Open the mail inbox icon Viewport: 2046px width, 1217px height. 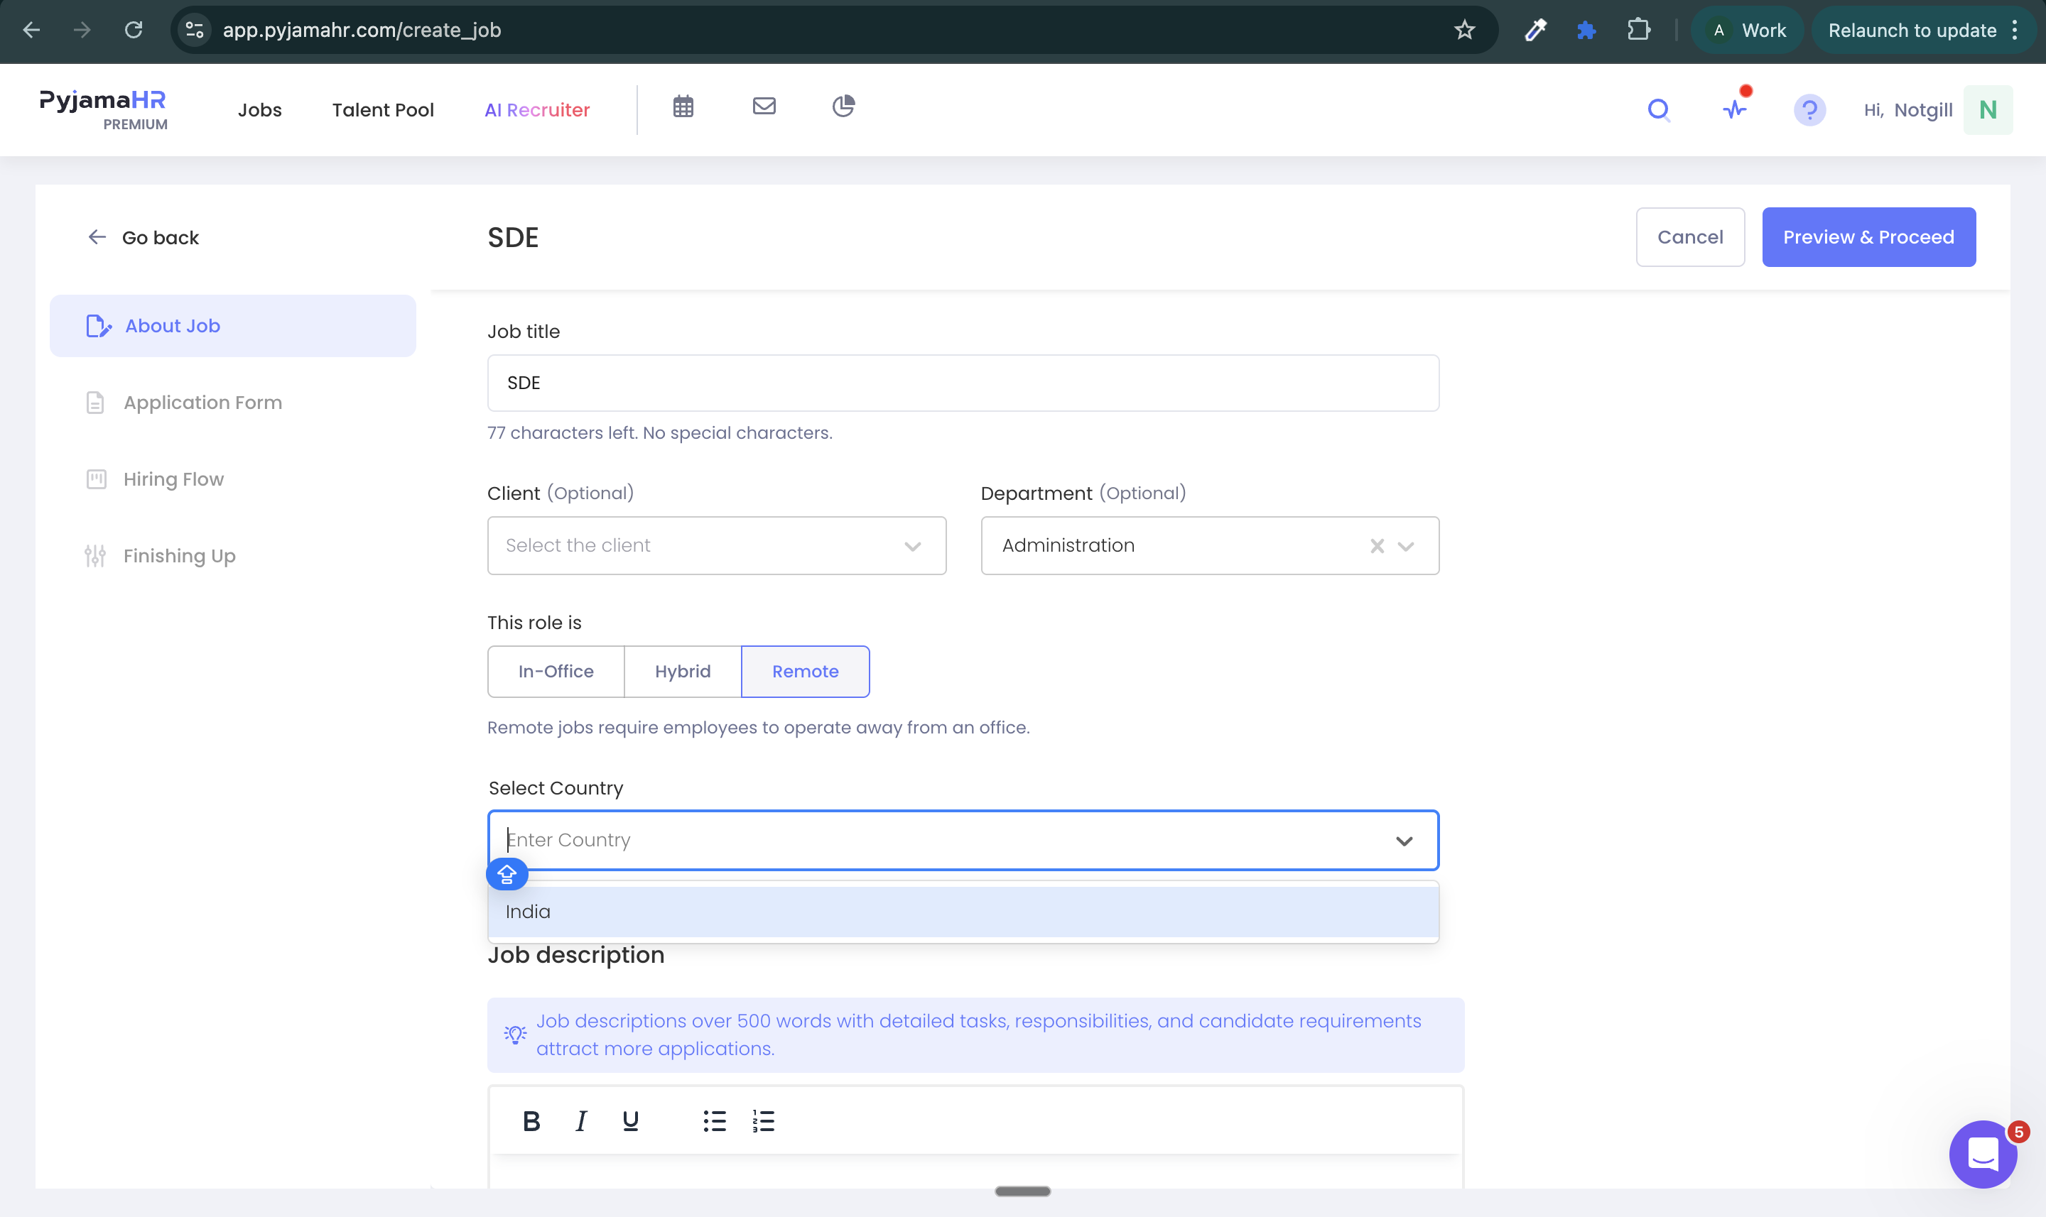[764, 107]
